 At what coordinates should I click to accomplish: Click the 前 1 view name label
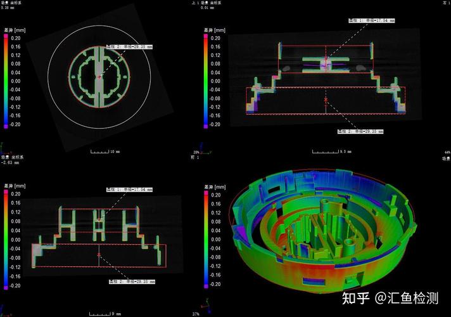coord(194,157)
